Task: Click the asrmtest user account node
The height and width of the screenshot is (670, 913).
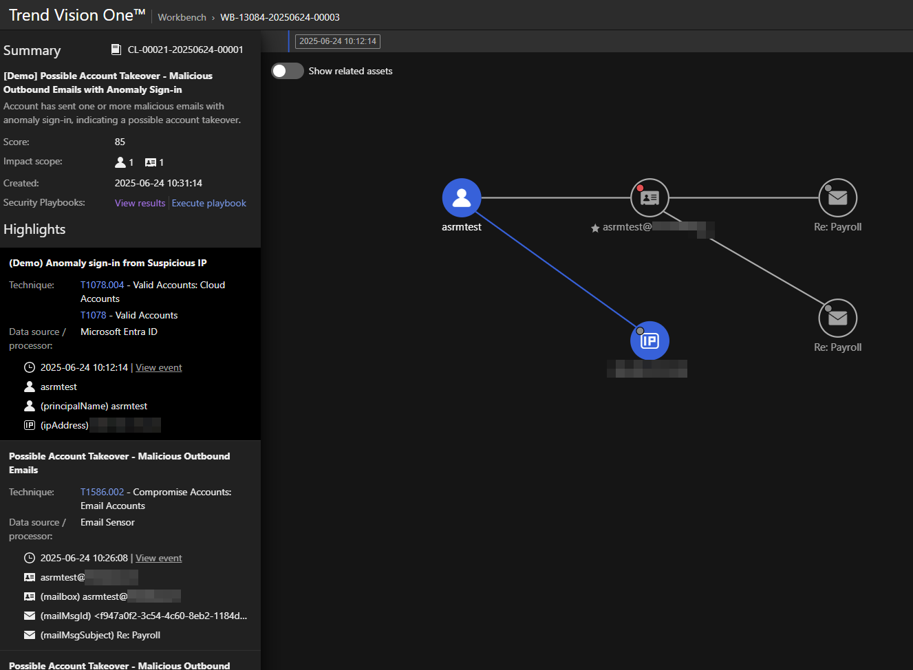Action: [x=461, y=198]
